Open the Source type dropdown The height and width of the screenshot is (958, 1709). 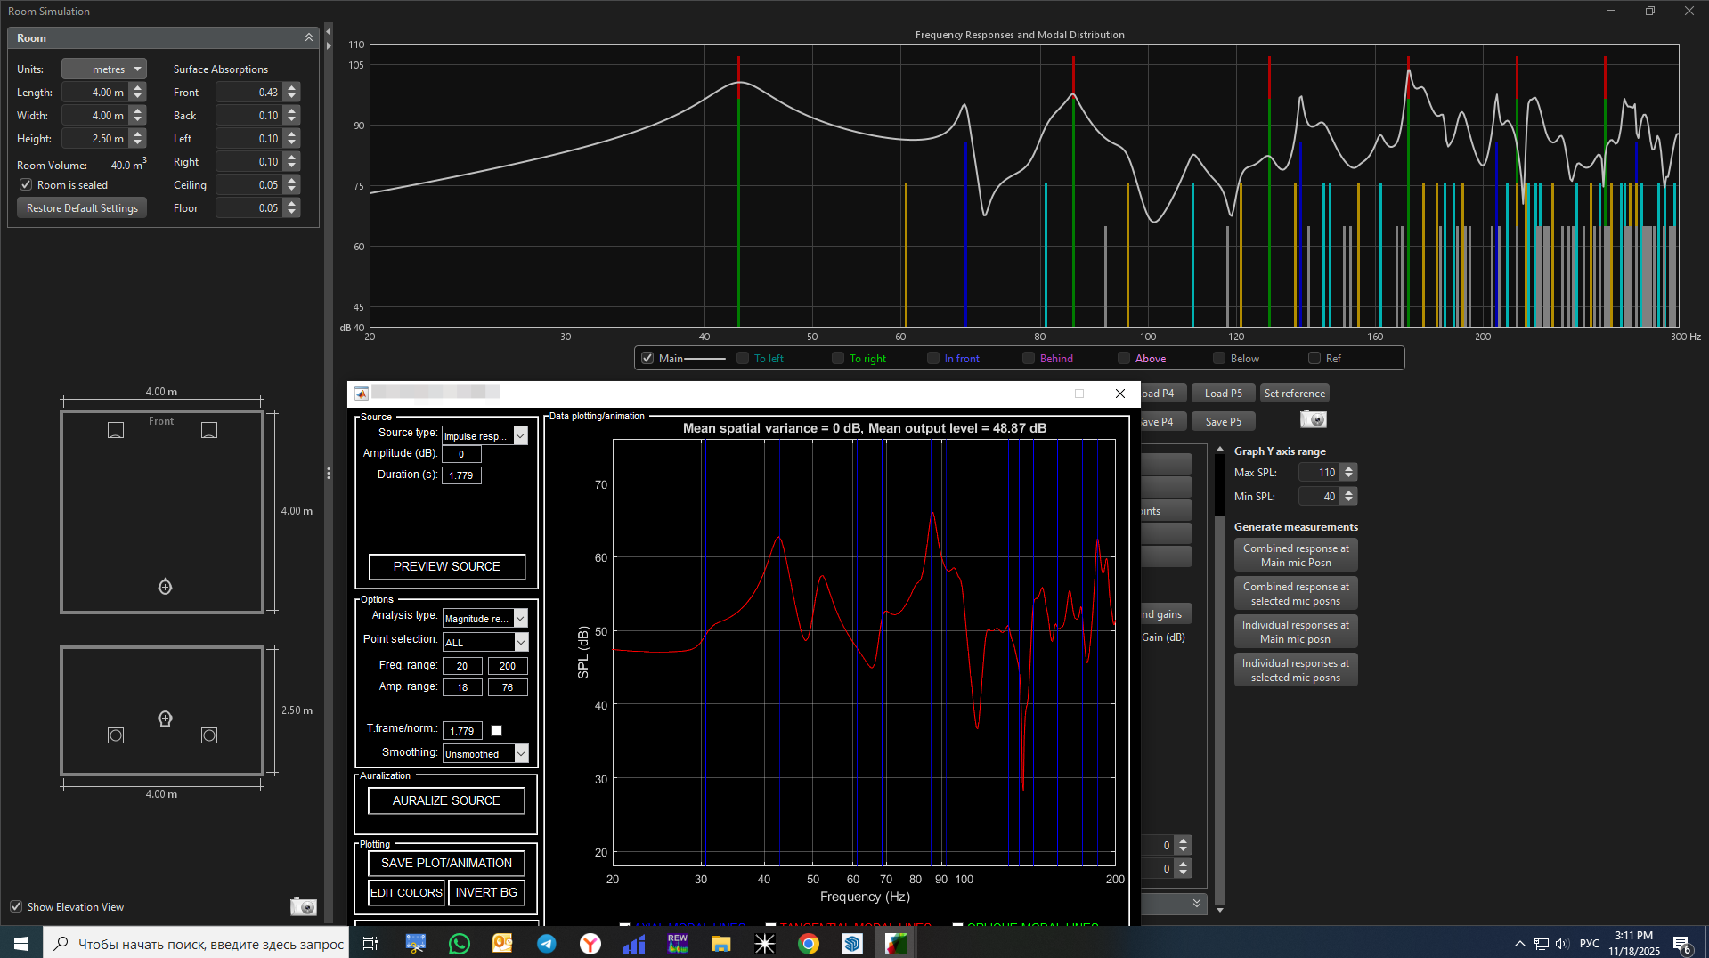tap(520, 435)
